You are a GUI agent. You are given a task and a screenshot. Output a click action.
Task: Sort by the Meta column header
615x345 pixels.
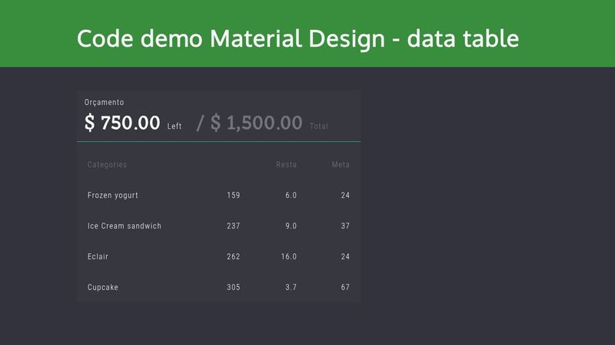[341, 165]
